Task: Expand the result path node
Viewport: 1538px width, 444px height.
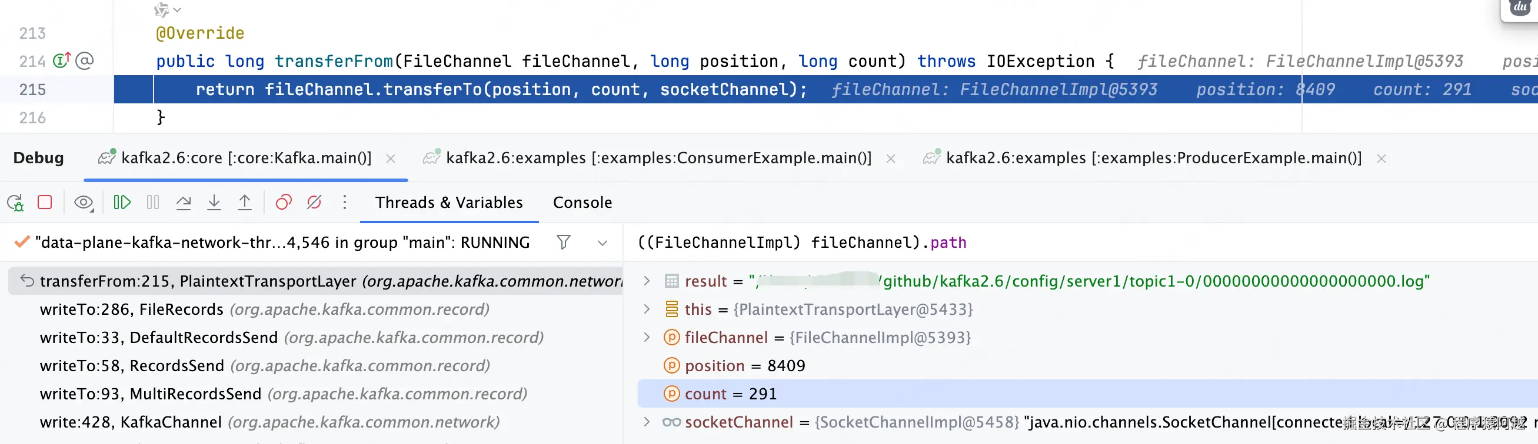Action: coord(647,281)
